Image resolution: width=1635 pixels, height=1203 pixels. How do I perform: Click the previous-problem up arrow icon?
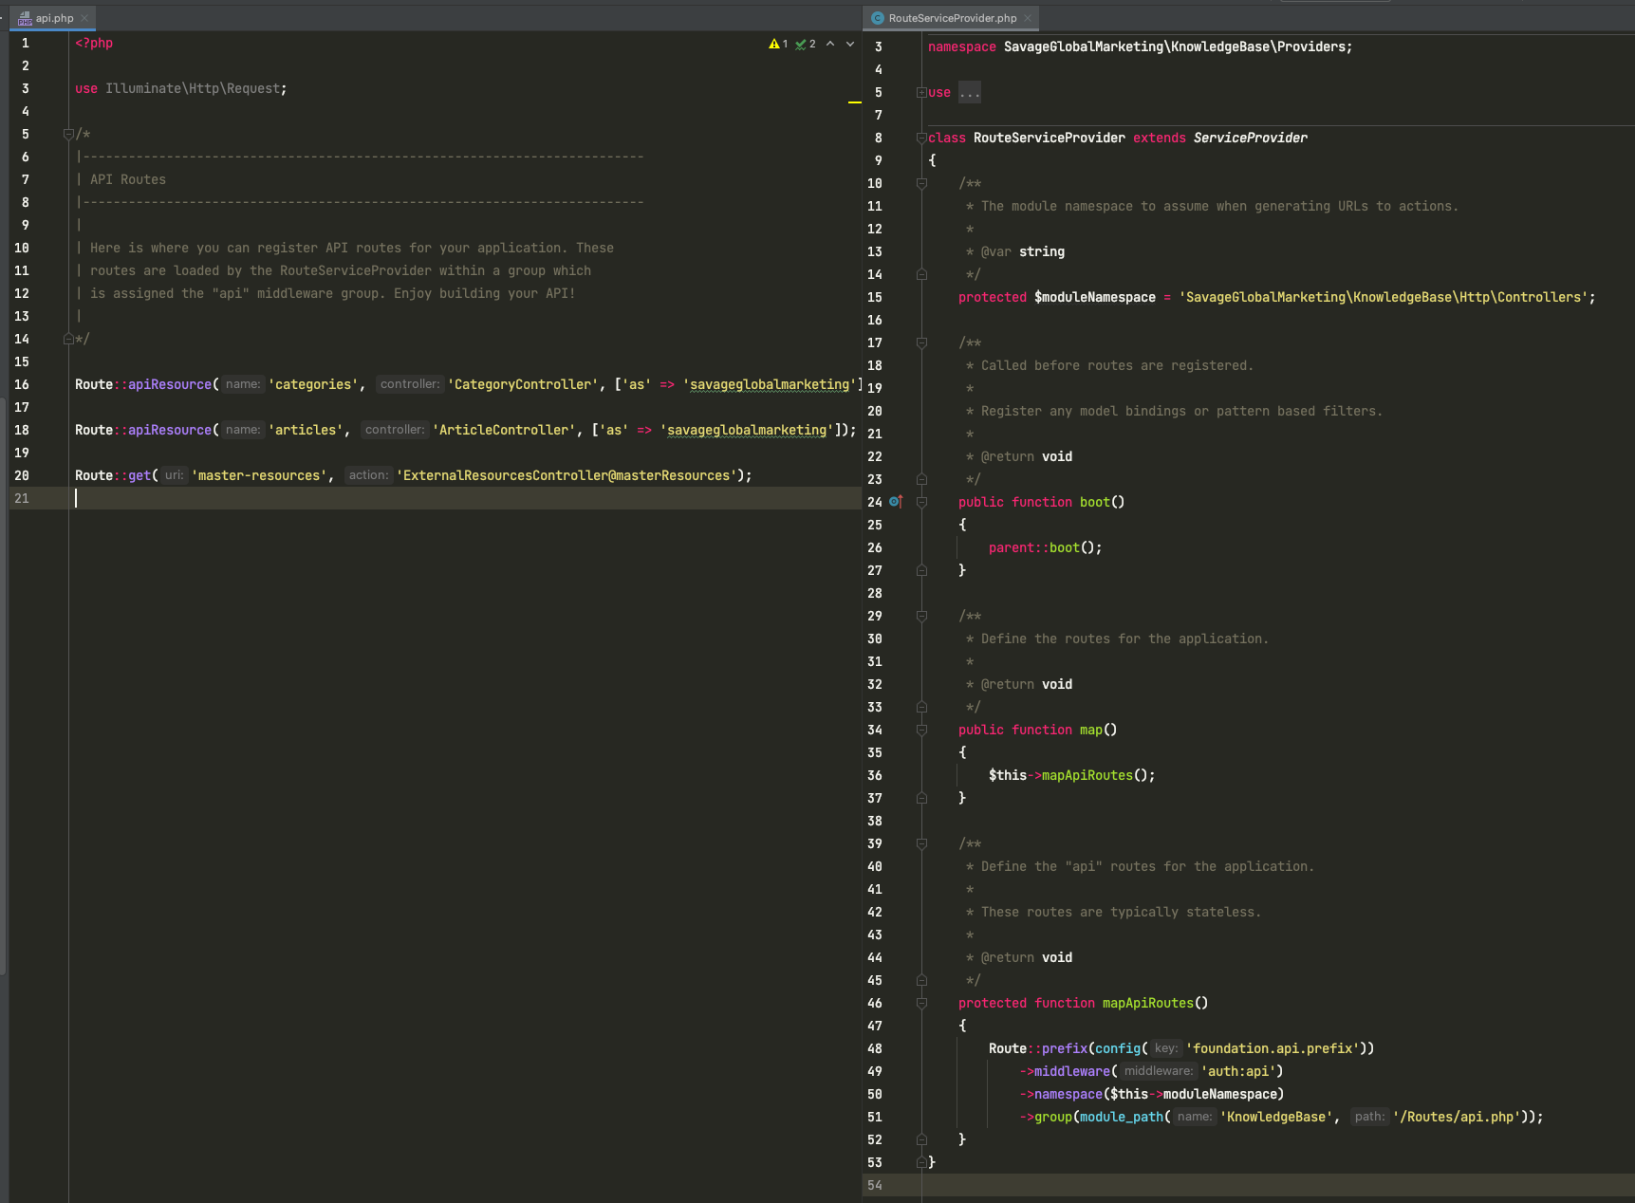coord(829,43)
